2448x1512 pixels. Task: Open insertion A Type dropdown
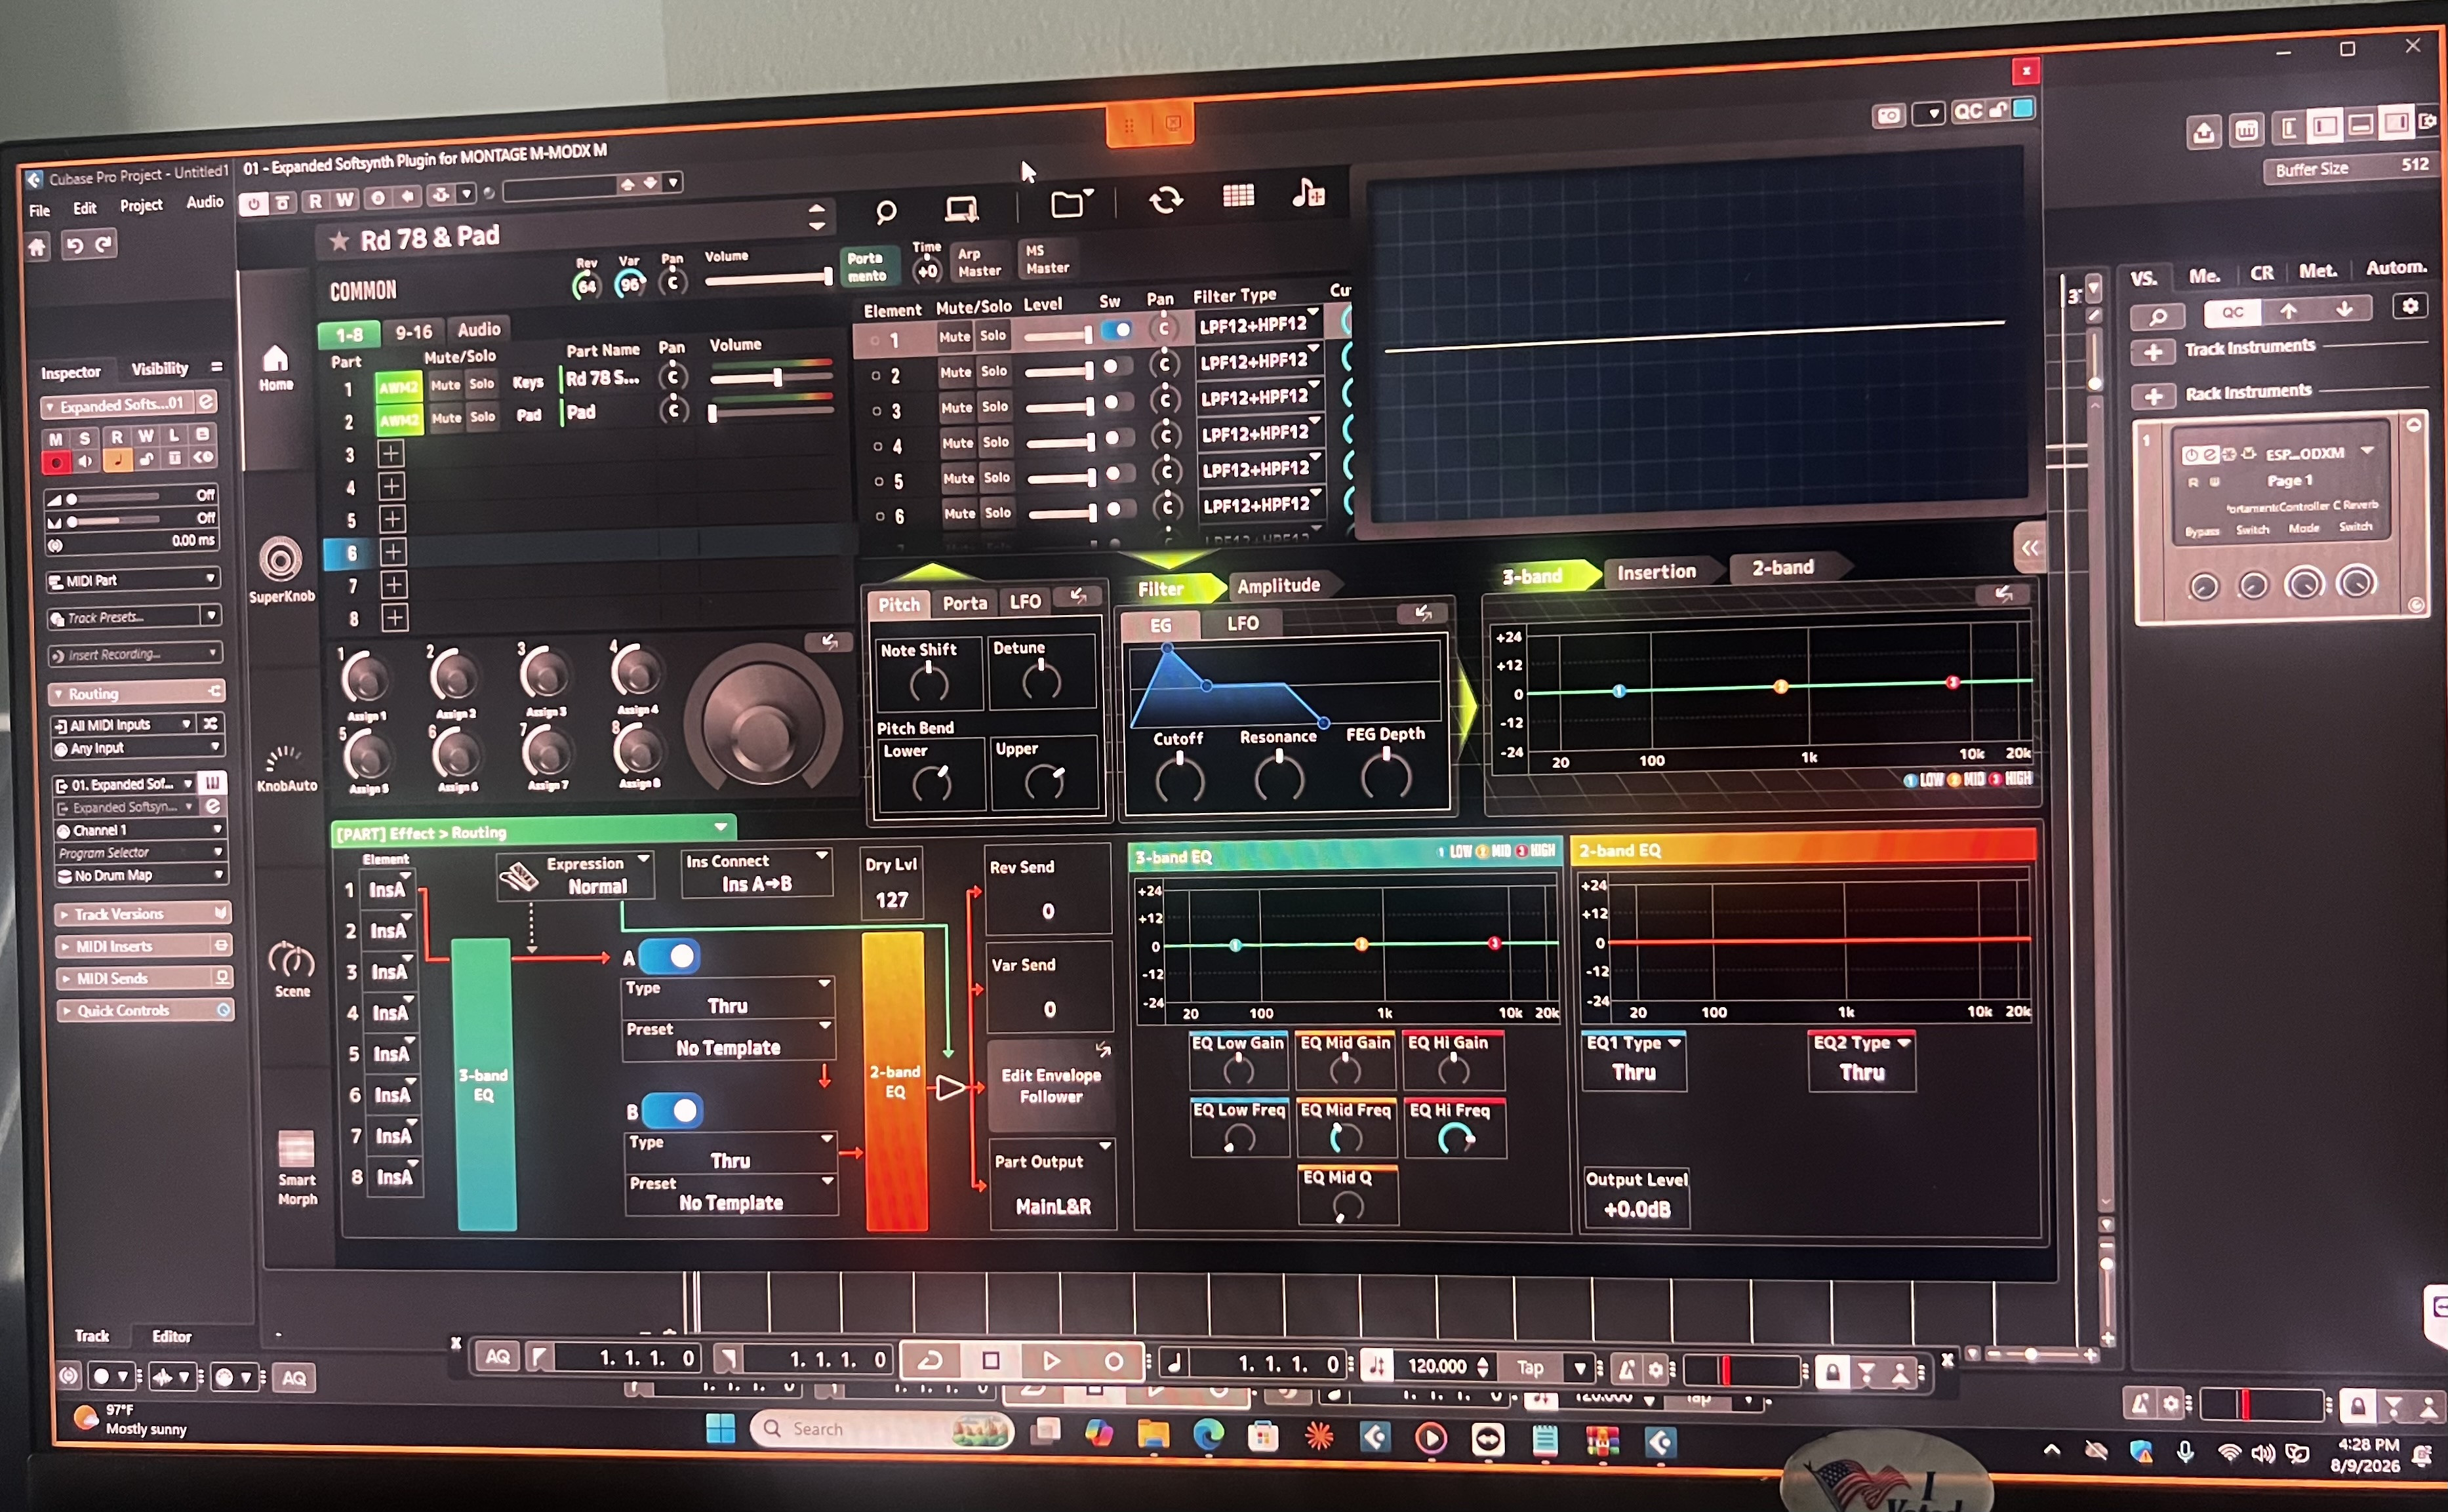click(728, 997)
